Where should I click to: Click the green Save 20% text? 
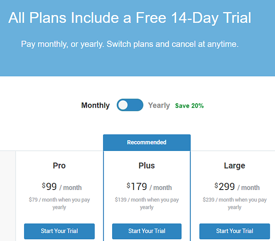pos(189,105)
